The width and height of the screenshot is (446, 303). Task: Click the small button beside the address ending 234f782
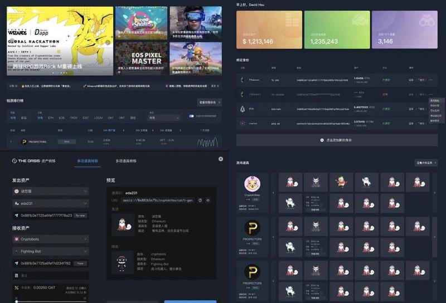pos(80,263)
